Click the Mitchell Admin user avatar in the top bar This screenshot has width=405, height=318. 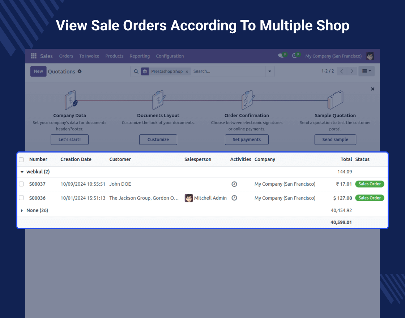(x=370, y=56)
